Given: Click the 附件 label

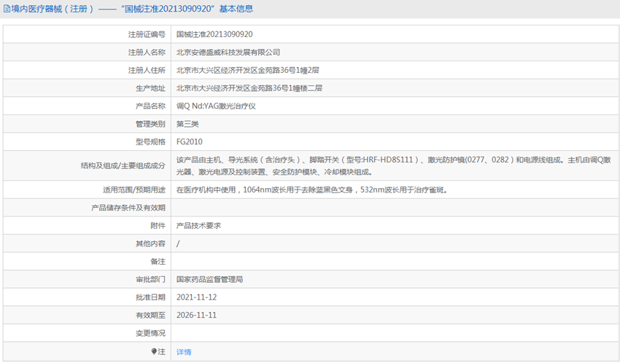Looking at the screenshot, I should pyautogui.click(x=158, y=225).
